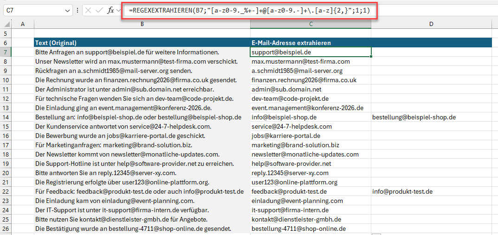This screenshot has width=498, height=235.
Task: Cancel the formula entry with the X icon
Action: (x=88, y=10)
